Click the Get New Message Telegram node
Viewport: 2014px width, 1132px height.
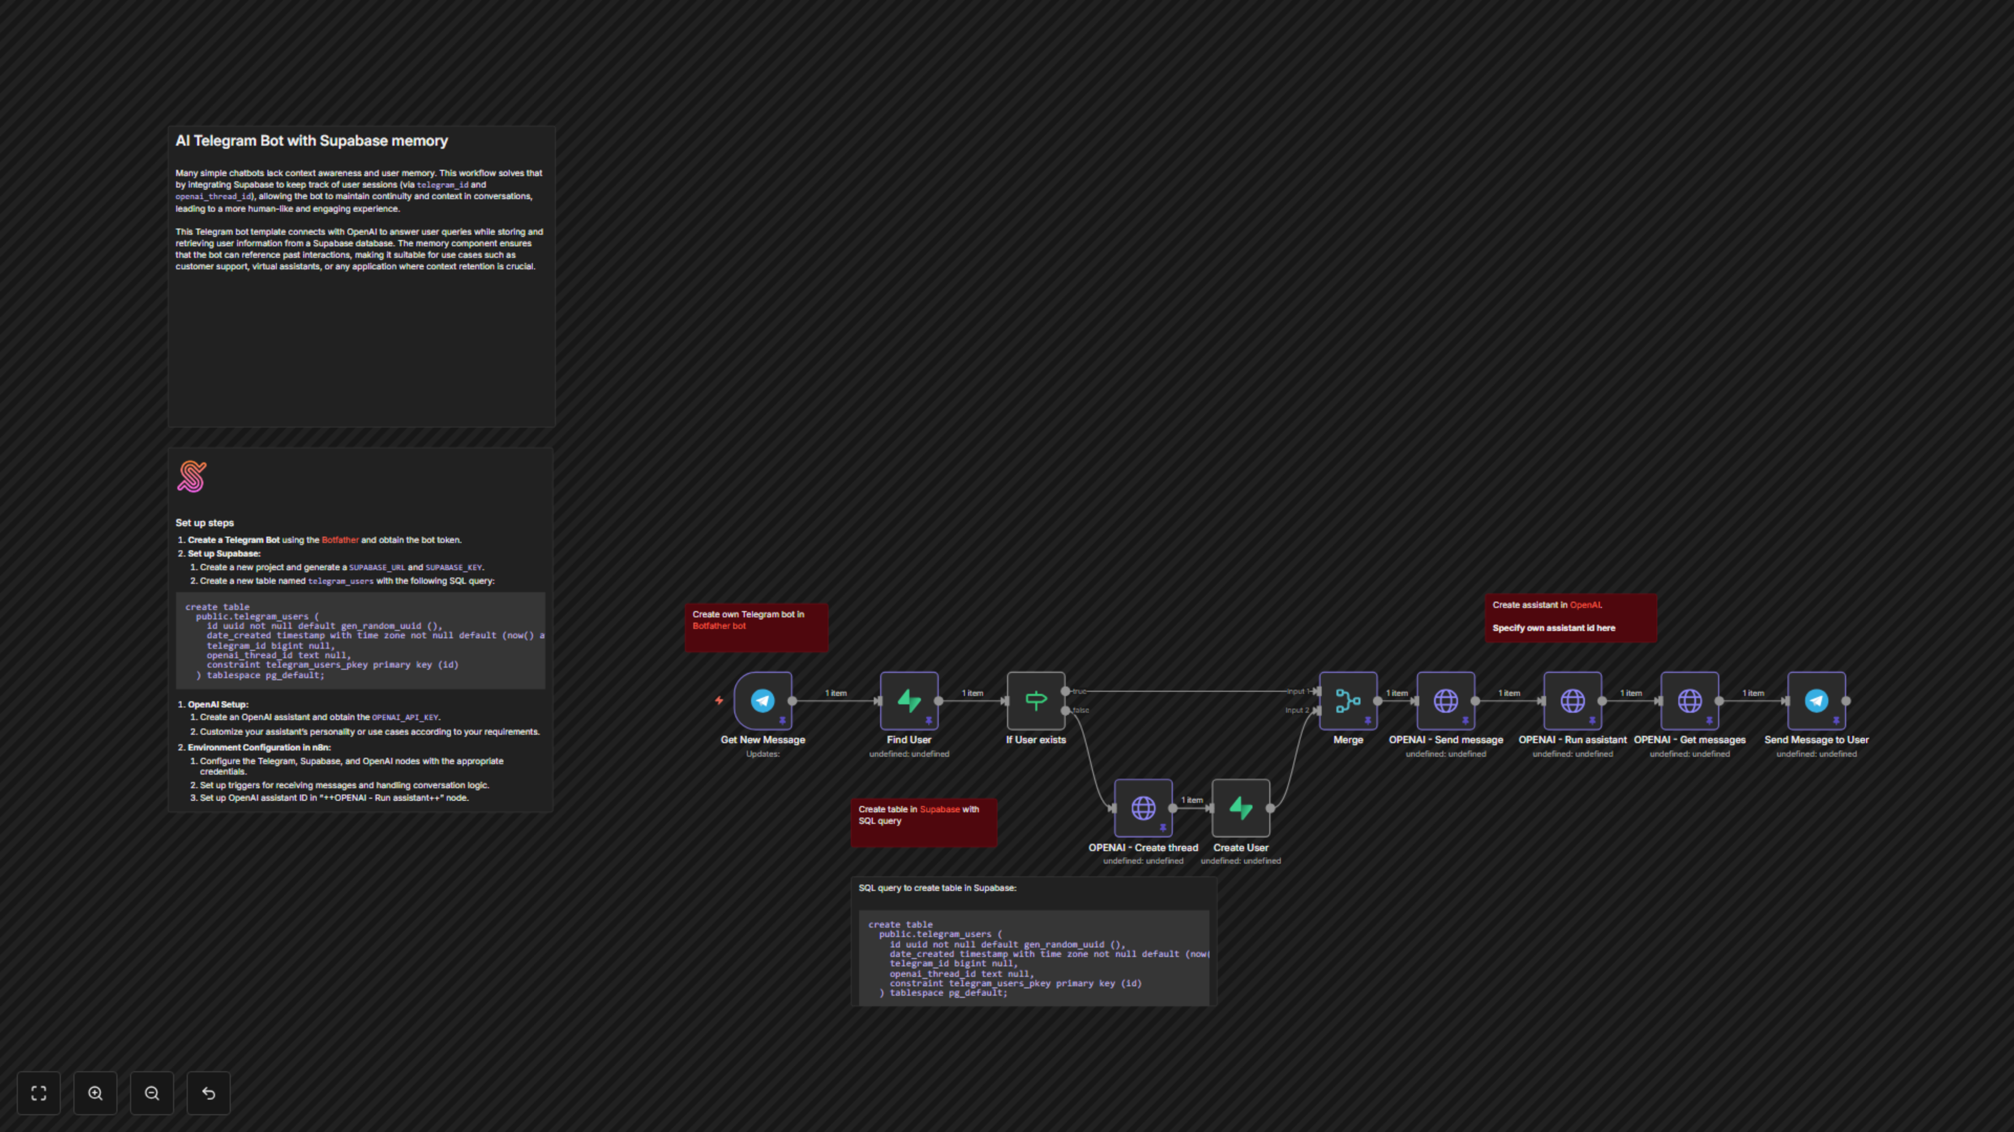pyautogui.click(x=762, y=701)
